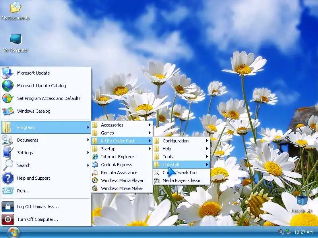Click the Configuration folder icon
This screenshot has width=318, height=238.
[156, 141]
